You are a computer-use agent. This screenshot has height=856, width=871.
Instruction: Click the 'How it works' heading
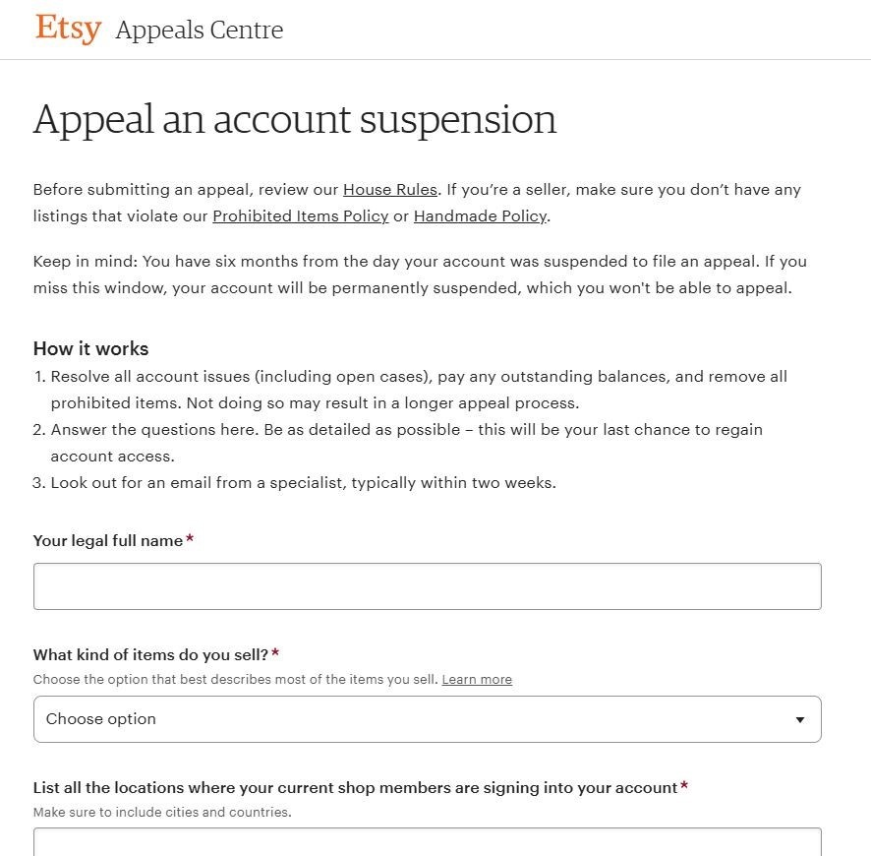coord(90,348)
